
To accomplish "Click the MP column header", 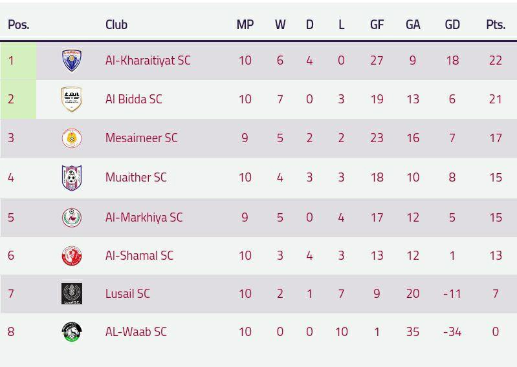I will [x=245, y=25].
